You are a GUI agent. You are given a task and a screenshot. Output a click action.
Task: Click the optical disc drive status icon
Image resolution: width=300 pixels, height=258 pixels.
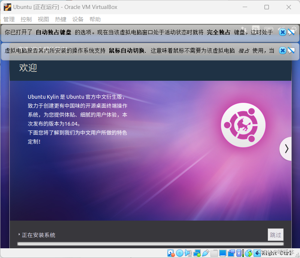click(x=180, y=253)
